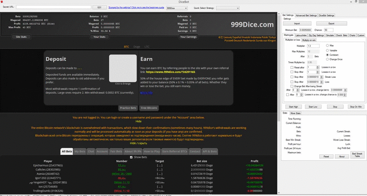Select the Constant radio option
The height and width of the screenshot is (196, 367).
[328, 55]
